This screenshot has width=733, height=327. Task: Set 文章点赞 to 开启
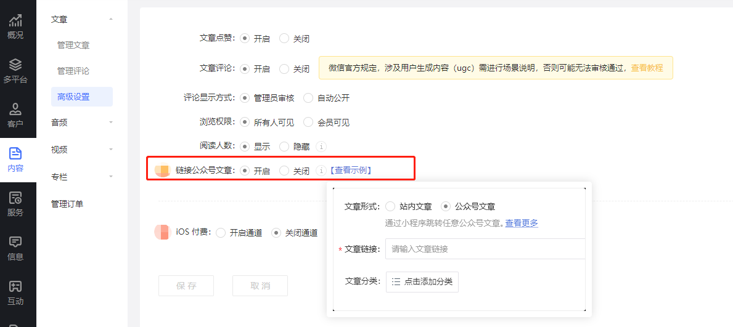(x=245, y=39)
